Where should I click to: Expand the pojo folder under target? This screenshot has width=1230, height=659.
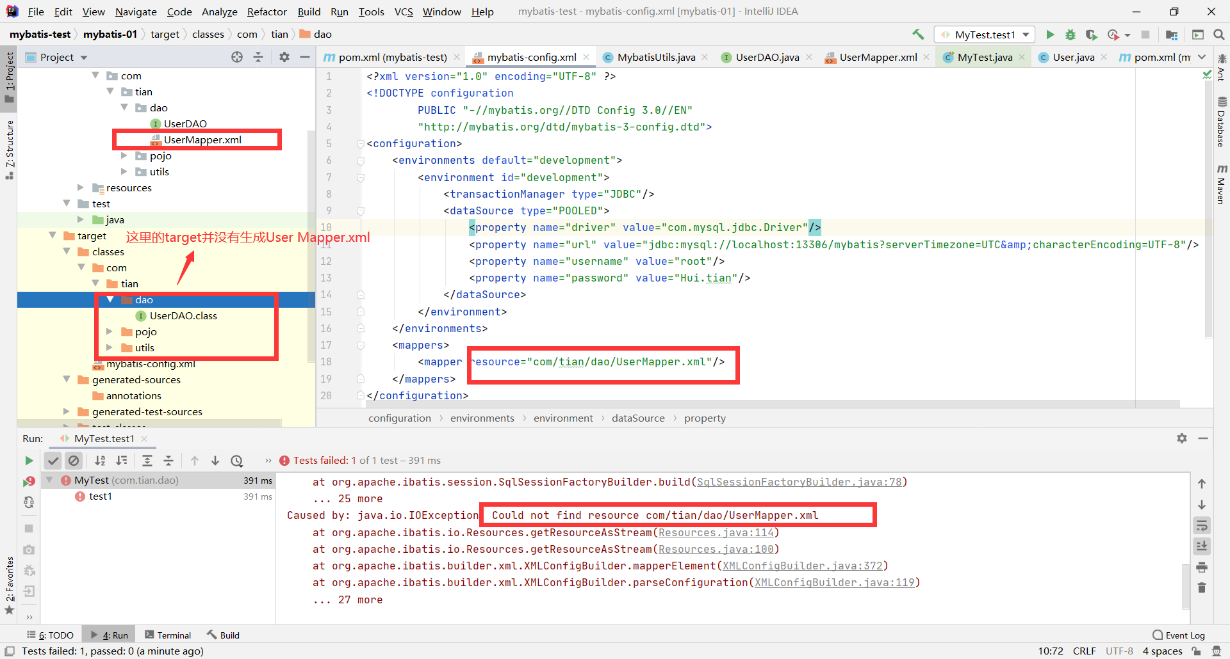(109, 331)
